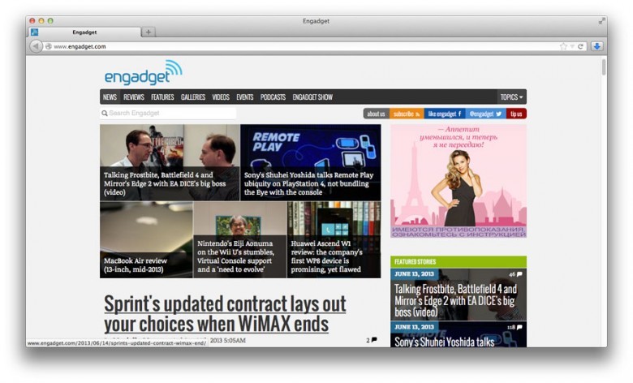Open the NEWS section
Screen dimensions: 633x383
[110, 97]
